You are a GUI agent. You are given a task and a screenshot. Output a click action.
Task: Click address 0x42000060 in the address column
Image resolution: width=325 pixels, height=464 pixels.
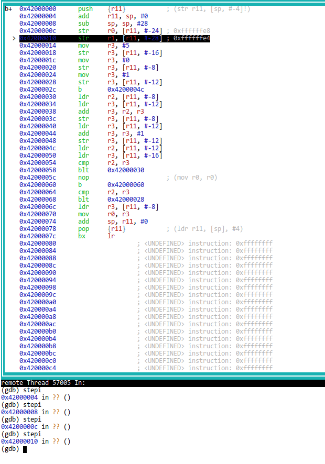click(x=38, y=185)
